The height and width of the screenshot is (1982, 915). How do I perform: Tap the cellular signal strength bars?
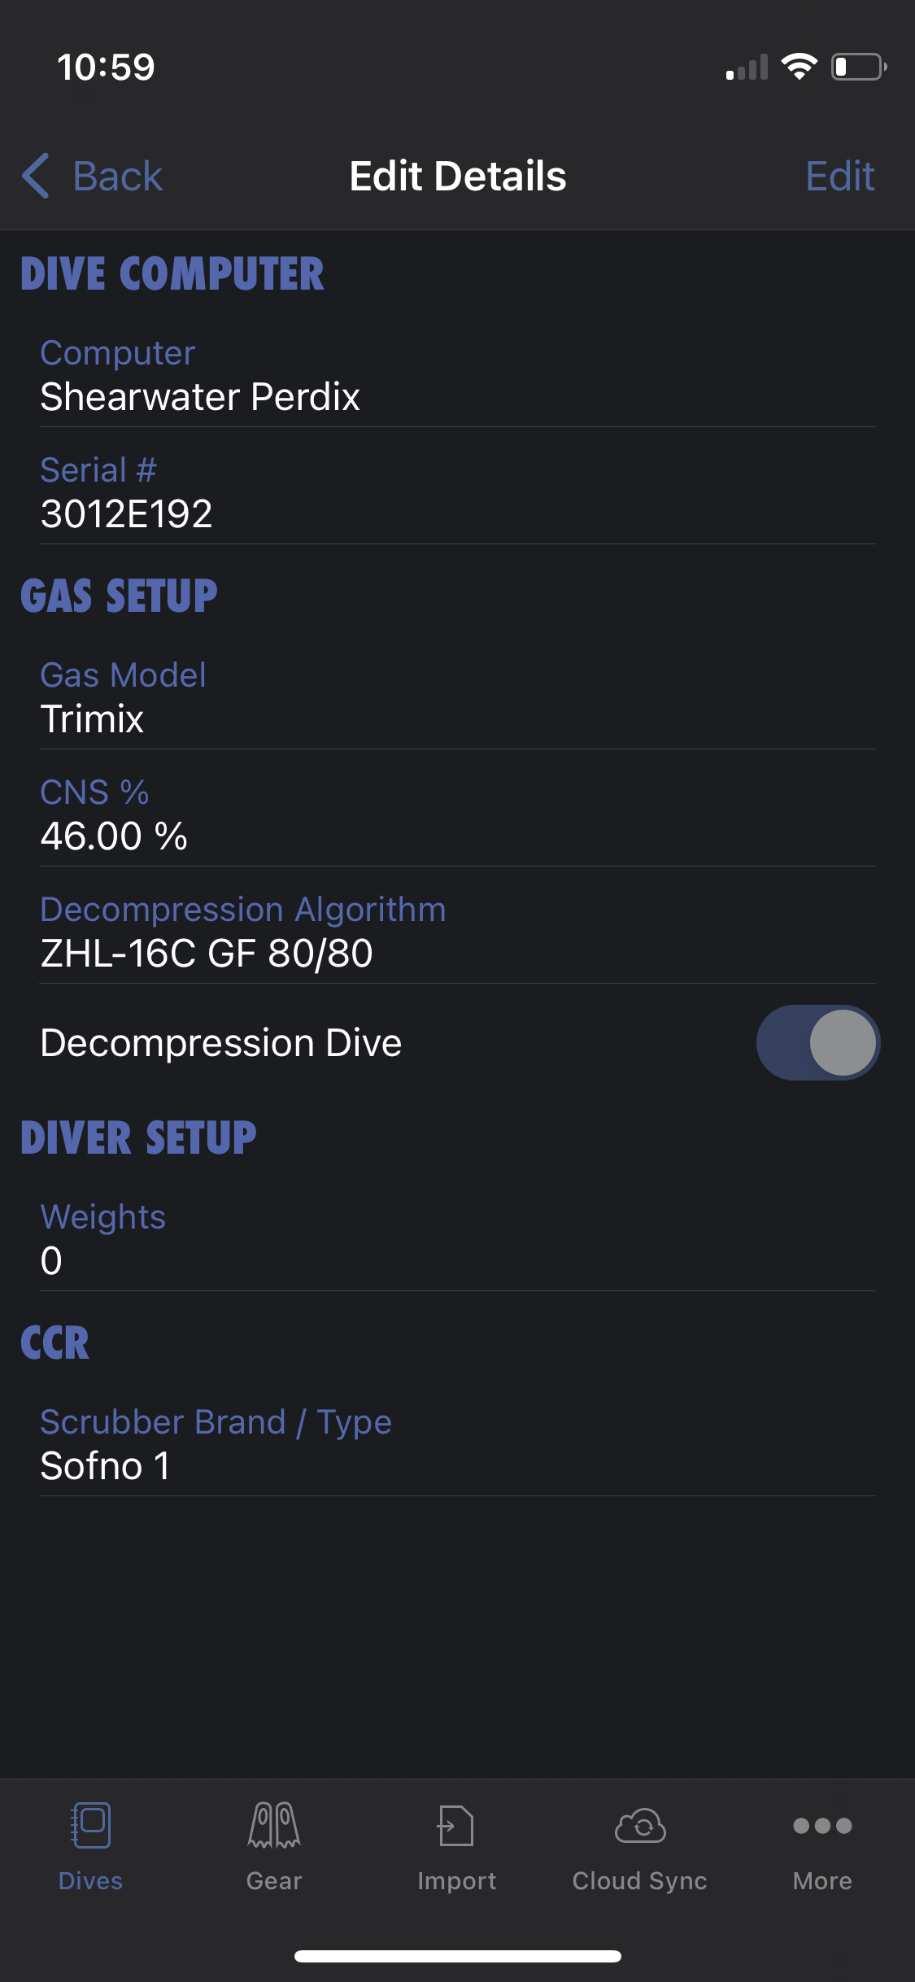(x=747, y=68)
